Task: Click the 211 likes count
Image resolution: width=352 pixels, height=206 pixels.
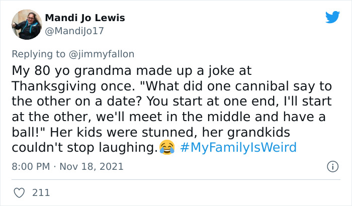Action: click(x=41, y=192)
